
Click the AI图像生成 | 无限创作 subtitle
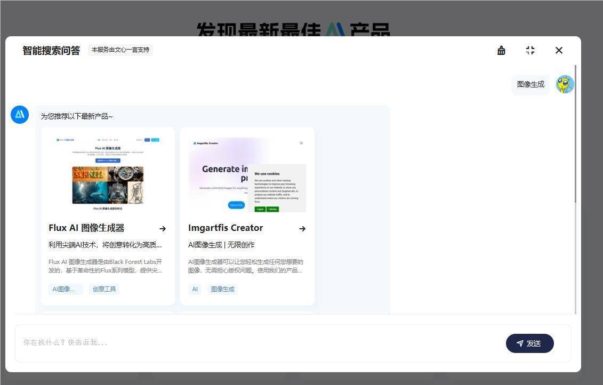(221, 245)
